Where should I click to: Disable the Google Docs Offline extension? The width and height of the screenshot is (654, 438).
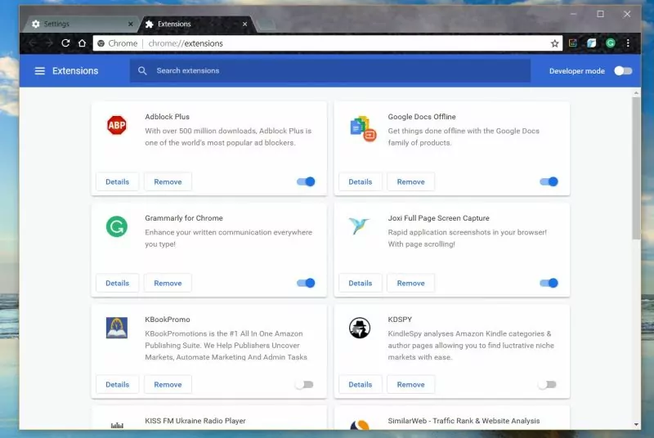tap(549, 181)
